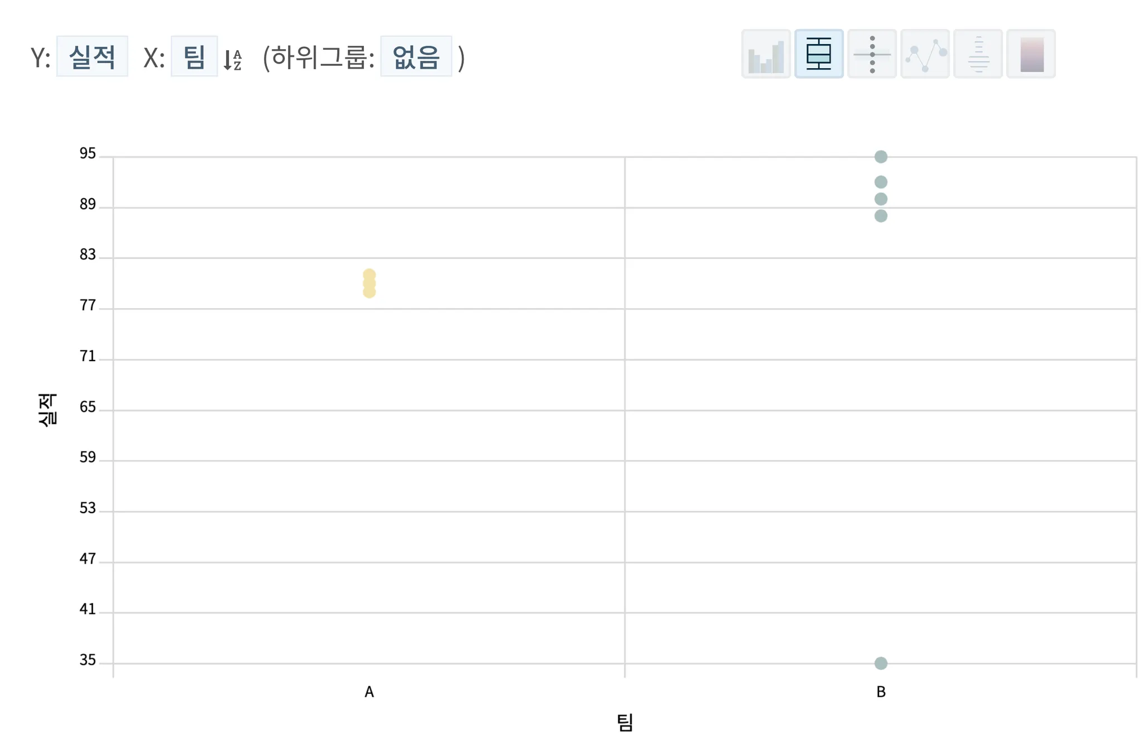Select the heatmap gradient icon
Screen dimensions: 1143x743
1031,54
